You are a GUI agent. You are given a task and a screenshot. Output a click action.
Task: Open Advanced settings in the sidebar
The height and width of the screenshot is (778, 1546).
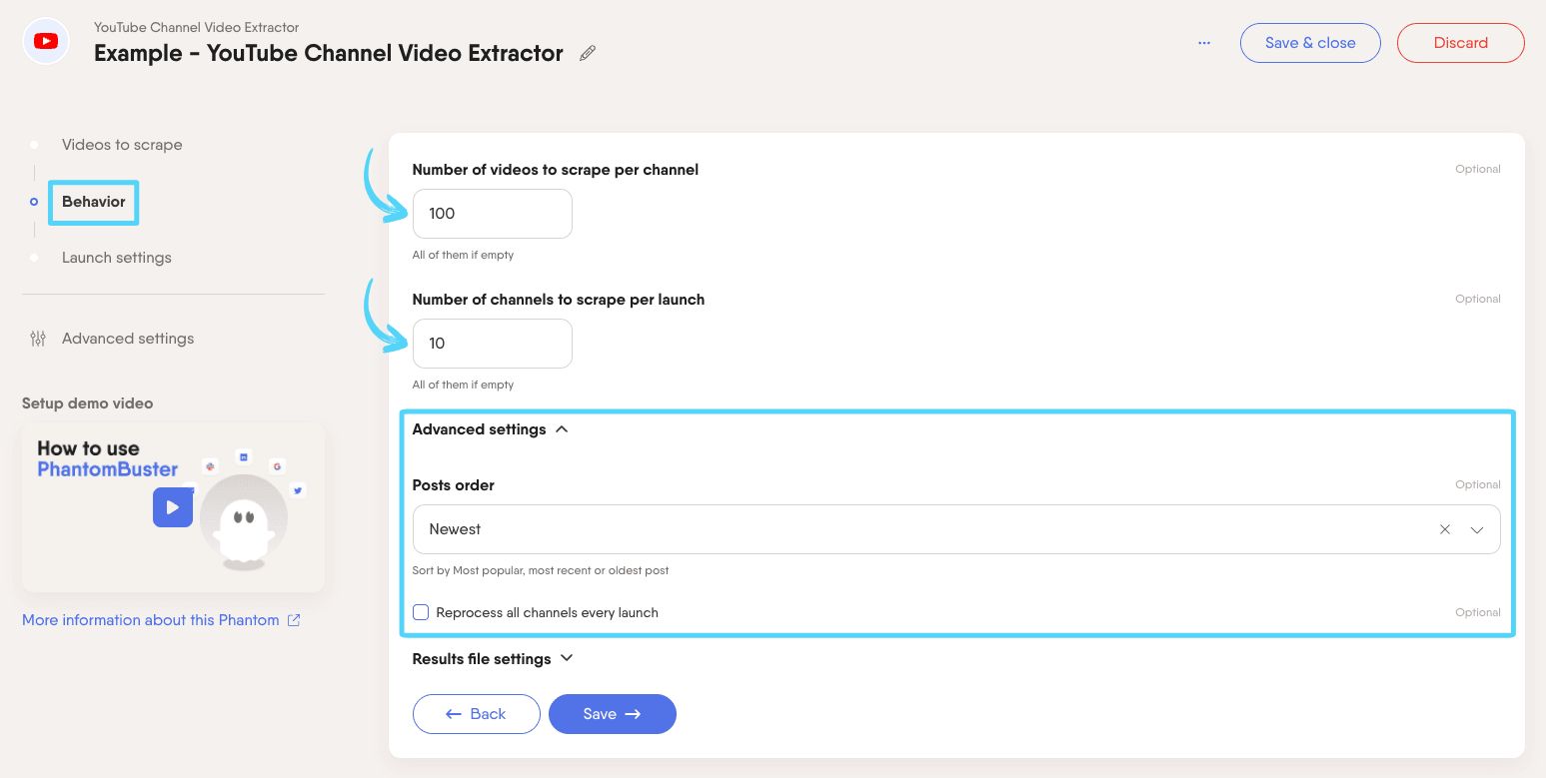point(128,339)
